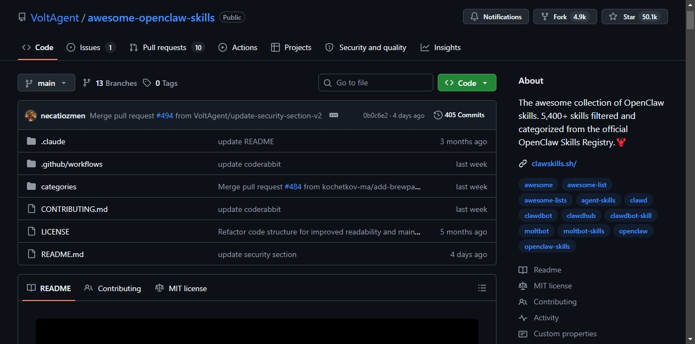
Task: Open the Pull requests tab
Action: point(167,47)
